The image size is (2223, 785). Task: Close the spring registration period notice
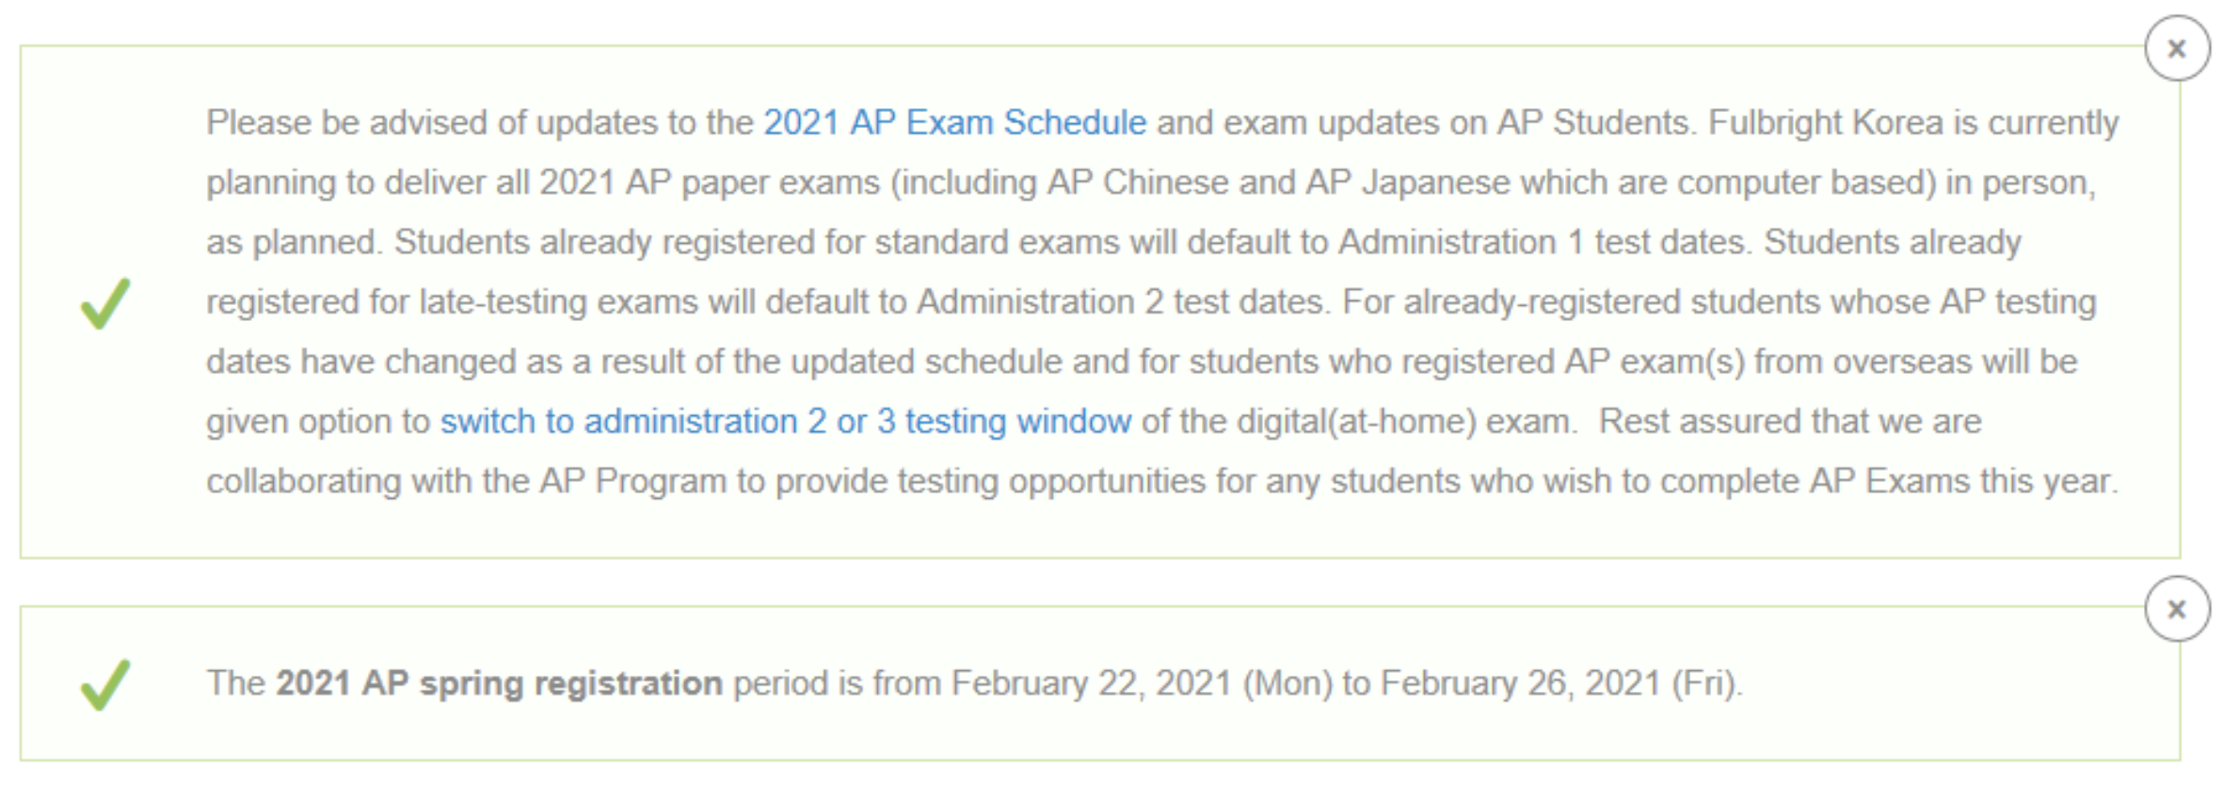tap(2177, 610)
